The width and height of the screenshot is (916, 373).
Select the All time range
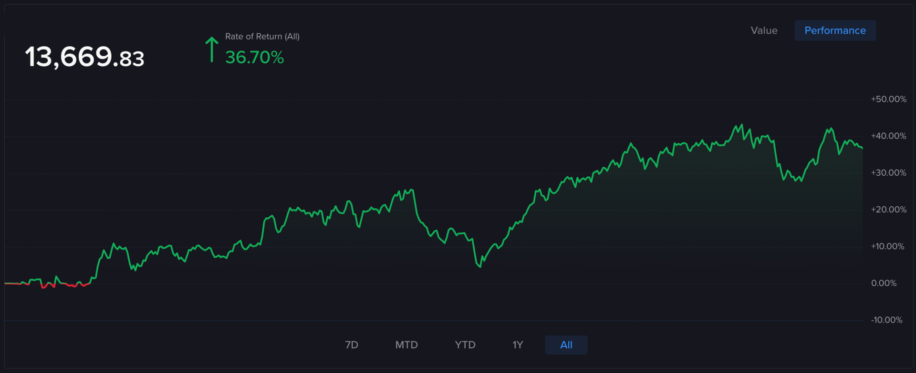pyautogui.click(x=566, y=345)
